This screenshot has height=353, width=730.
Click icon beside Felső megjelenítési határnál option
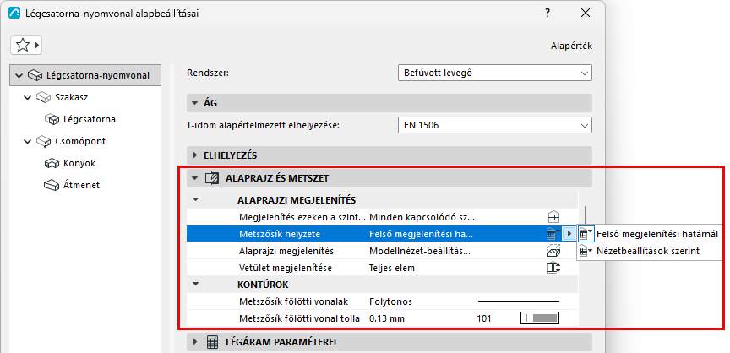click(x=586, y=235)
